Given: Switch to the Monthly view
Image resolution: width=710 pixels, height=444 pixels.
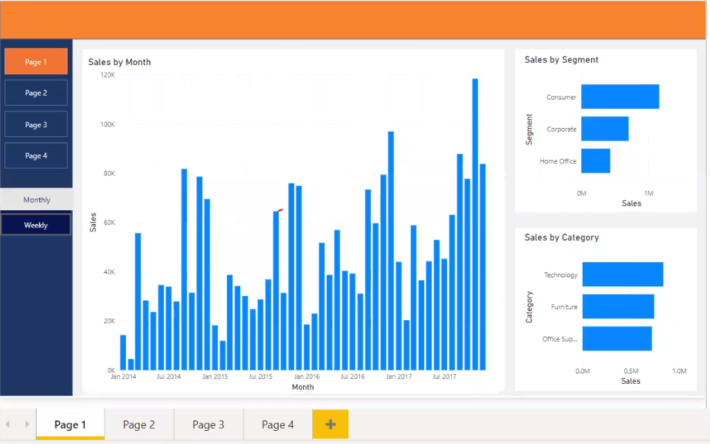Looking at the screenshot, I should 36,199.
